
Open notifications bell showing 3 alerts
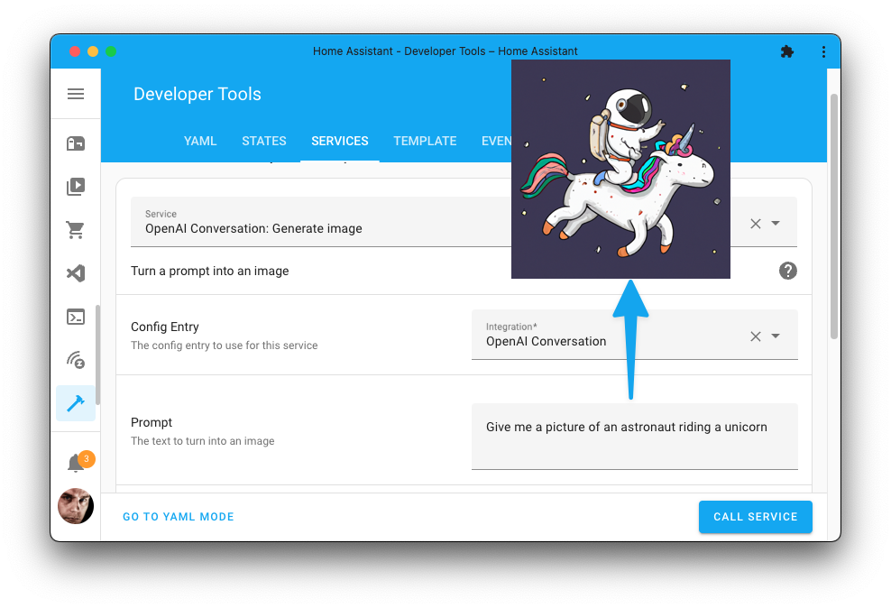coord(76,461)
